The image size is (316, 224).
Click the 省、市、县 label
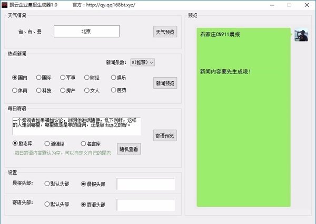click(x=30, y=31)
